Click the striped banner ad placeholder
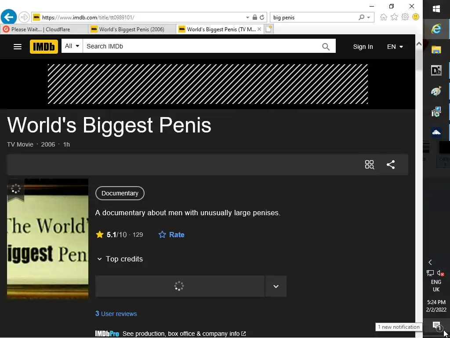The width and height of the screenshot is (450, 338). pyautogui.click(x=208, y=84)
